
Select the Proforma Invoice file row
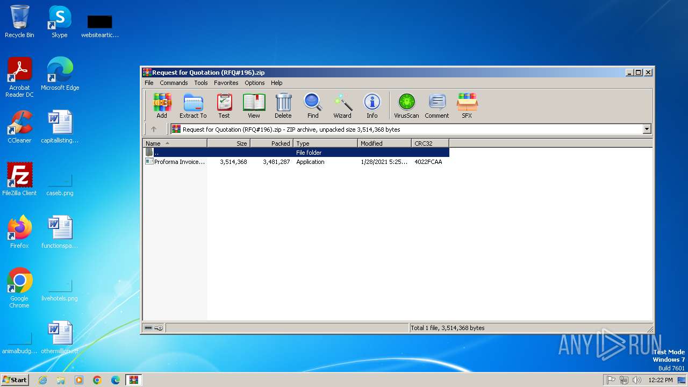[x=296, y=162]
